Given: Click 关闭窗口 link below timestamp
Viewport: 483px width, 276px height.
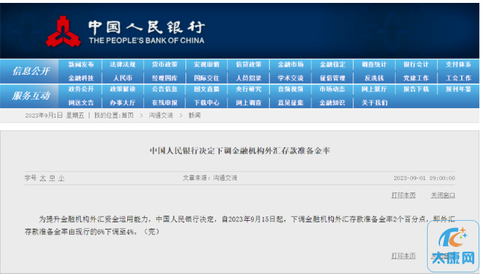Looking at the screenshot, I should pyautogui.click(x=443, y=195).
